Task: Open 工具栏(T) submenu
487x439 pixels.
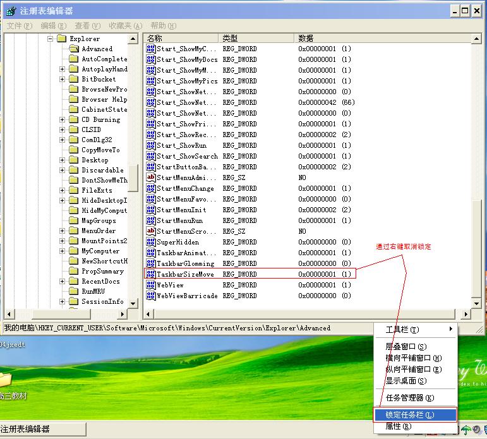Action: (415, 329)
